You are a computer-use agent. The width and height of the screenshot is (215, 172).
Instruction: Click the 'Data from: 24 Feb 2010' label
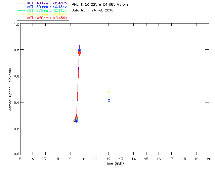pyautogui.click(x=93, y=10)
